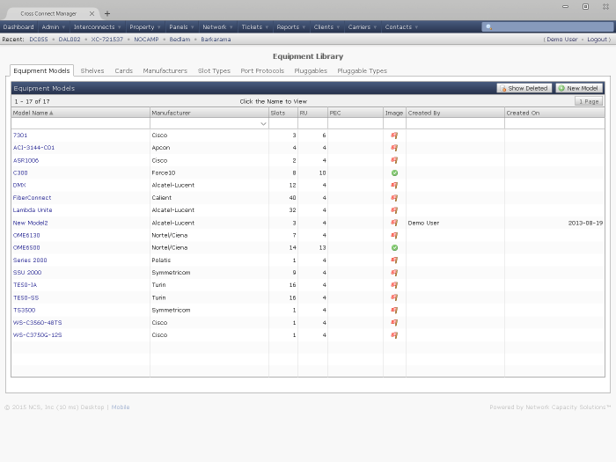The height and width of the screenshot is (462, 616).
Task: Open a new browser tab with plus icon
Action: tap(107, 13)
